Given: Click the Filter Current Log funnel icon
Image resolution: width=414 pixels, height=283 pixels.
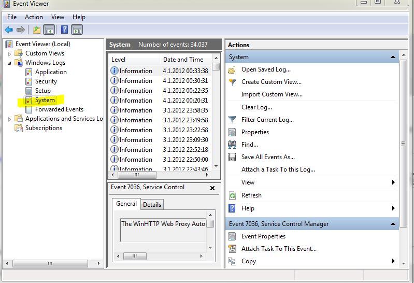Looking at the screenshot, I should (x=232, y=120).
